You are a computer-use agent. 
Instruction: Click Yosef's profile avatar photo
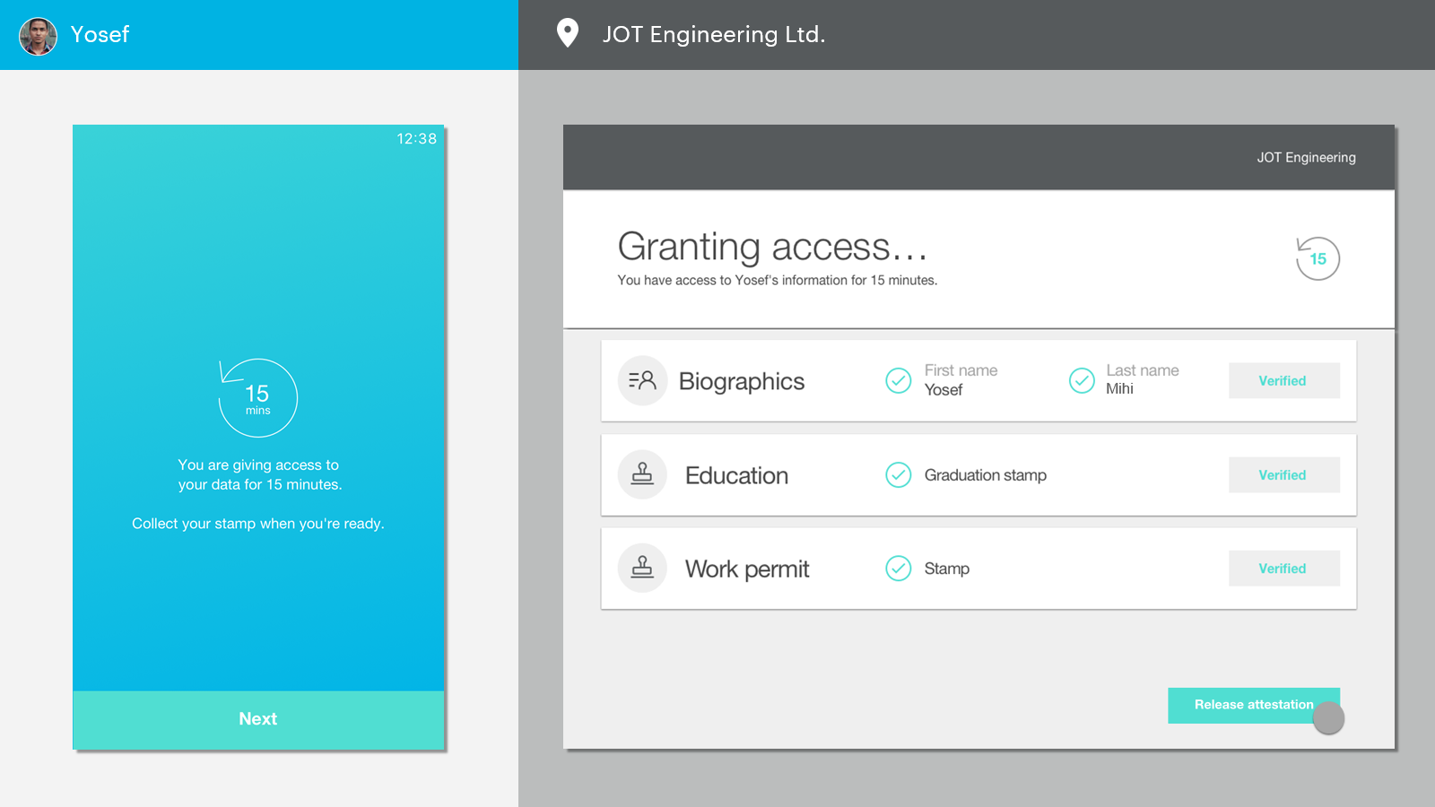pos(38,36)
